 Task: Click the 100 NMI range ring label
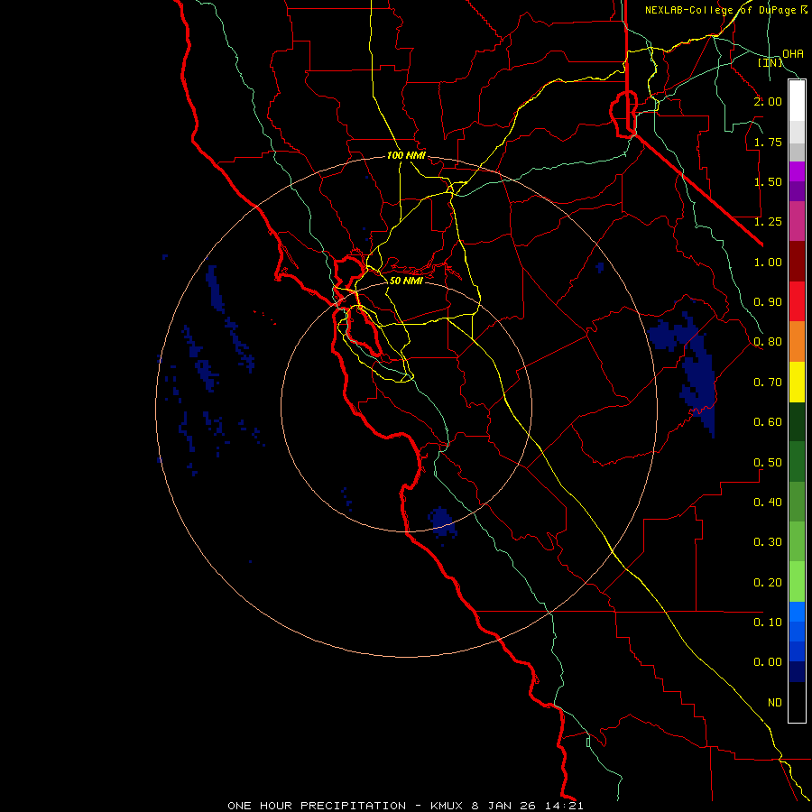click(x=406, y=155)
